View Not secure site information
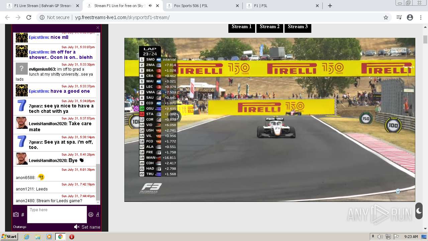 coord(55,17)
